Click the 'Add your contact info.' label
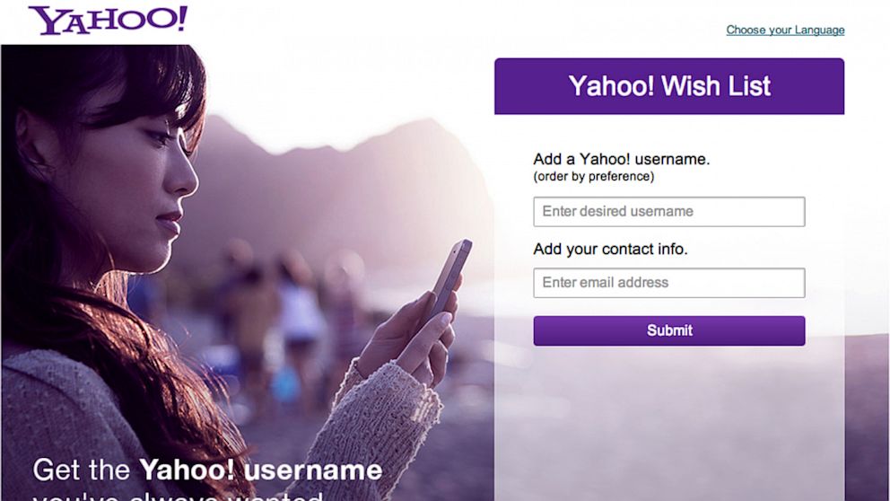 point(610,249)
